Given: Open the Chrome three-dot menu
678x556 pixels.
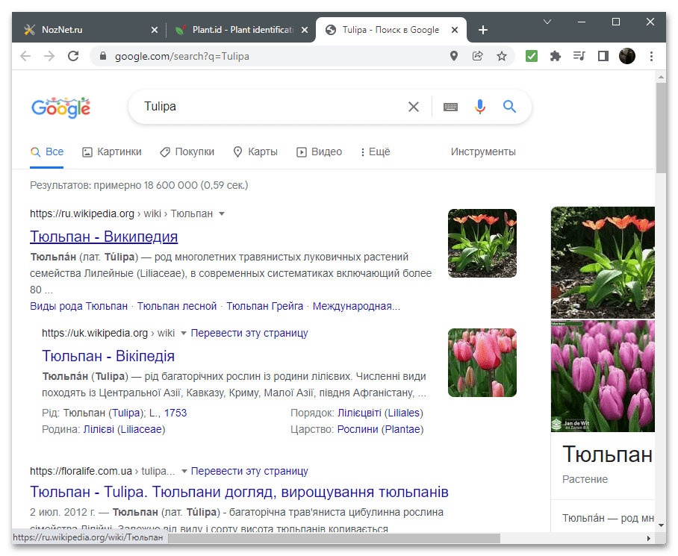Looking at the screenshot, I should (651, 56).
